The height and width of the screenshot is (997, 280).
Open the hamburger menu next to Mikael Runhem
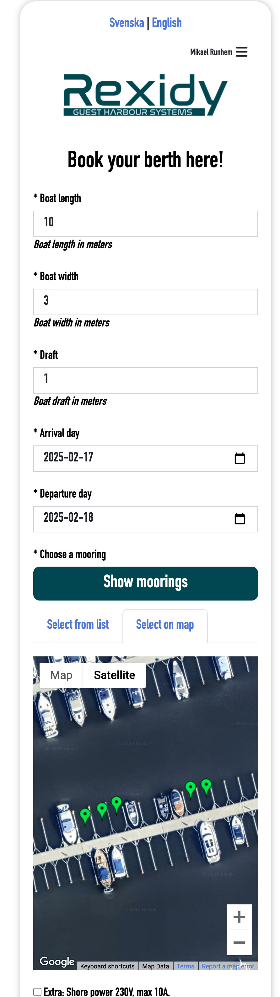point(241,52)
